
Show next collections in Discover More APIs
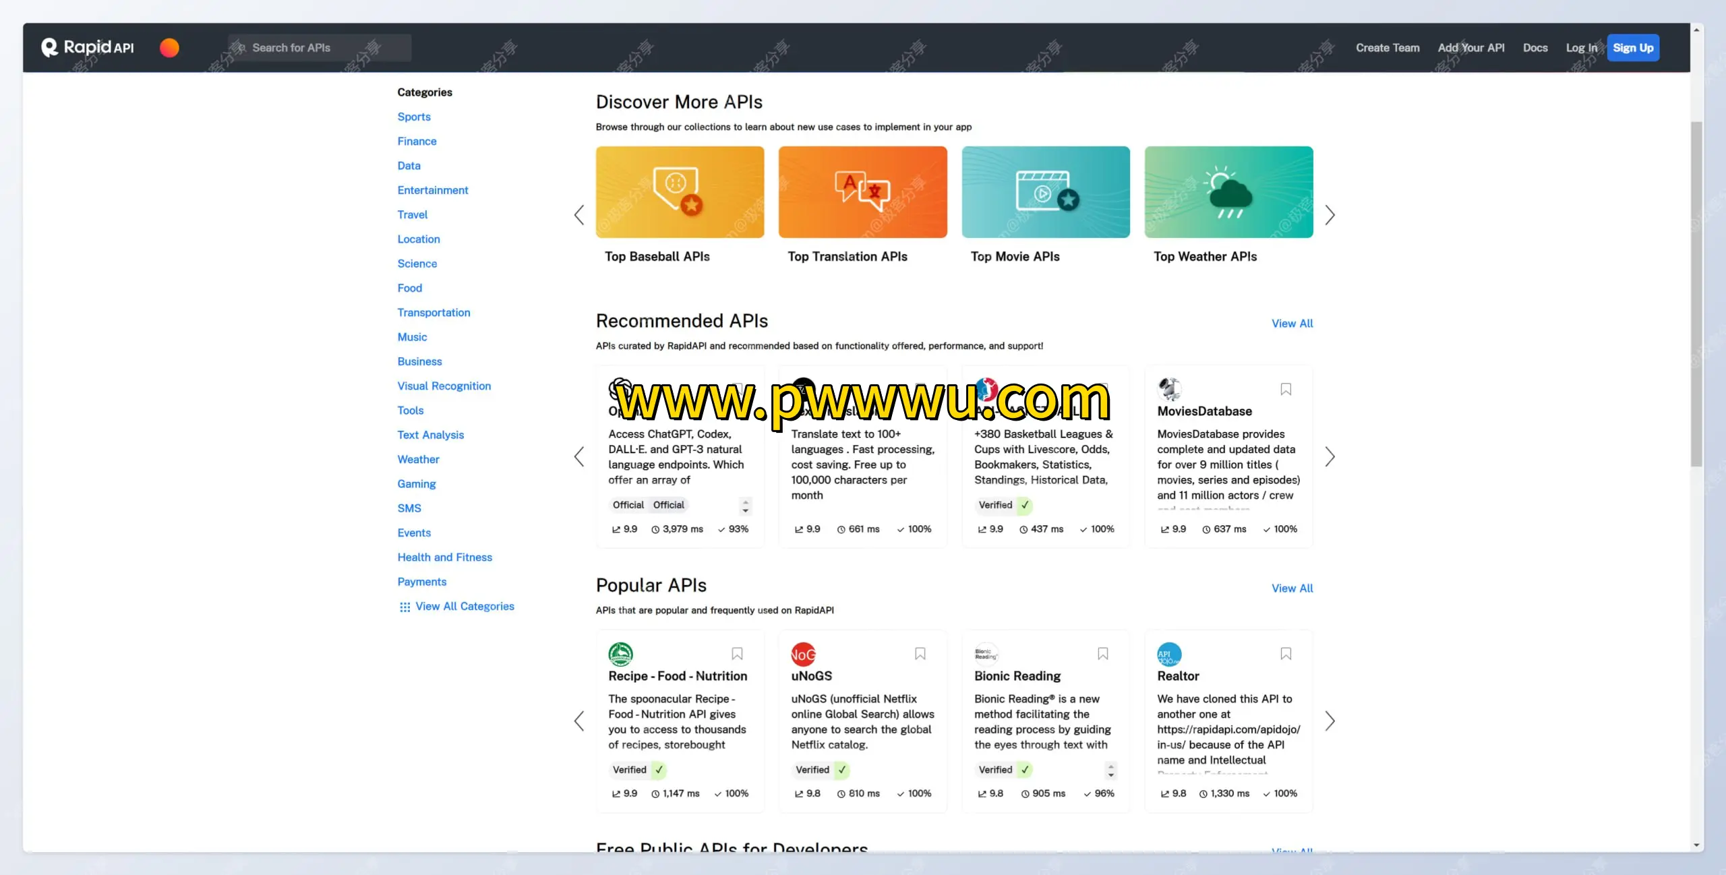[1330, 215]
